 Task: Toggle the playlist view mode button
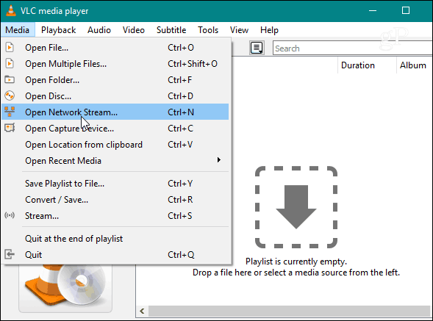(257, 48)
